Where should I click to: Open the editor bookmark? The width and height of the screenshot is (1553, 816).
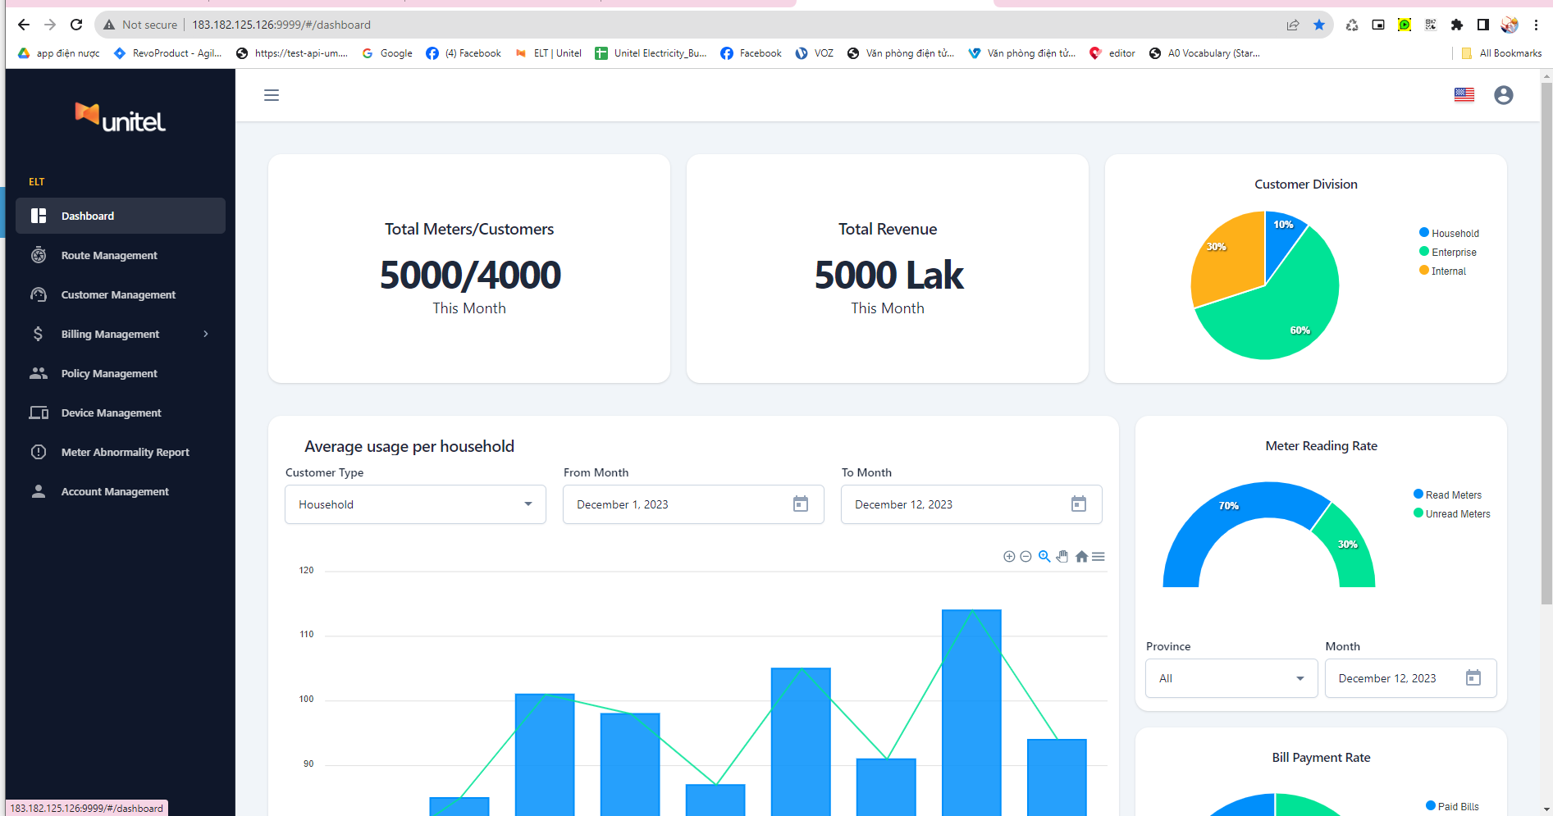click(1112, 53)
